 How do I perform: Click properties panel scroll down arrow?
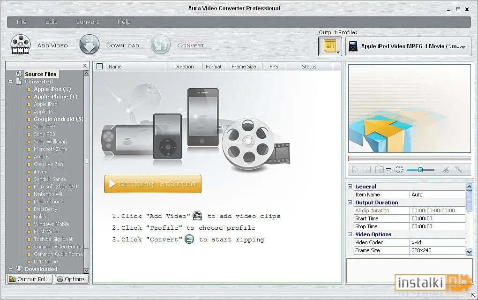point(469,252)
